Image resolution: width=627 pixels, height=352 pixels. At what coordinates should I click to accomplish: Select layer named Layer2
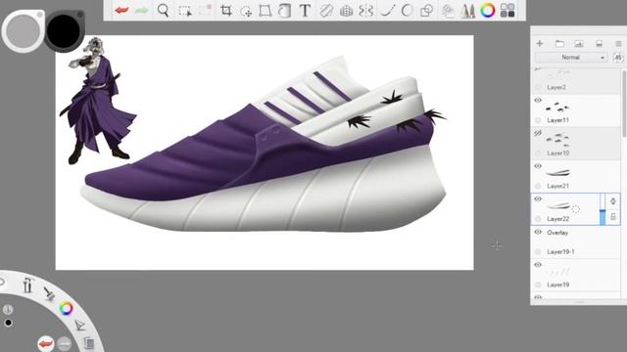click(x=556, y=87)
